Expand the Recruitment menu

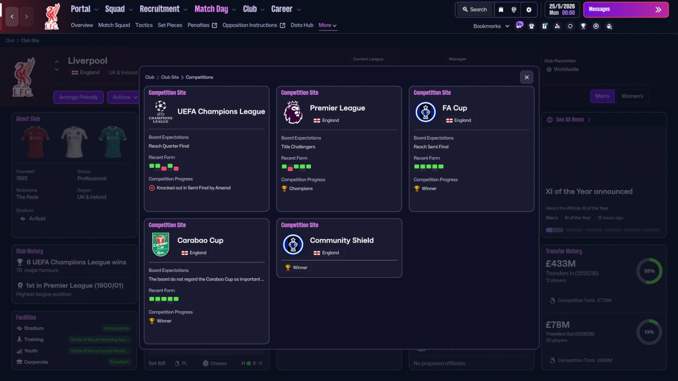[x=163, y=9]
